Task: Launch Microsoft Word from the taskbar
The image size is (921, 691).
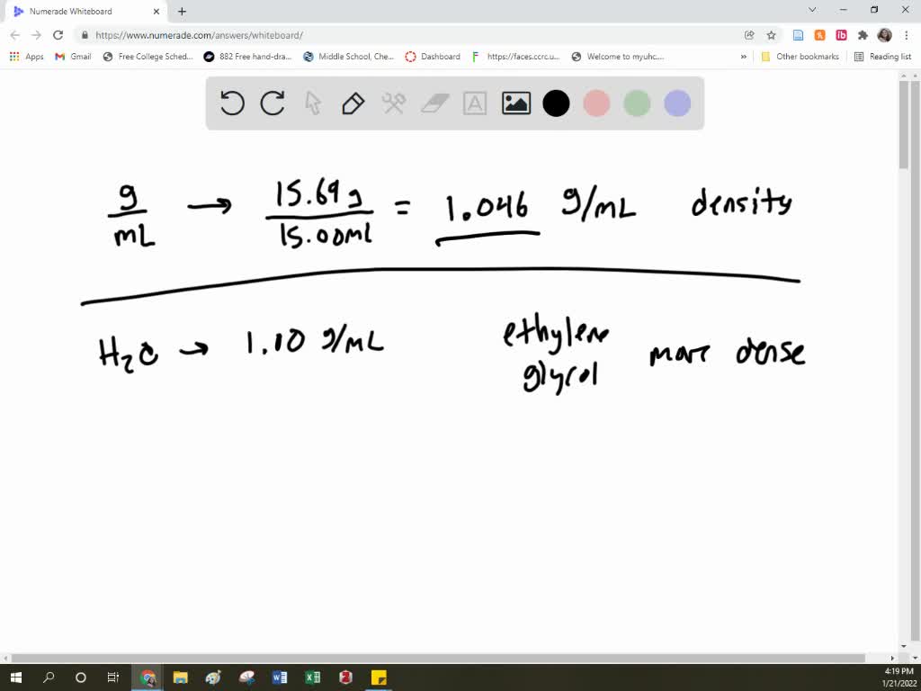Action: point(279,676)
